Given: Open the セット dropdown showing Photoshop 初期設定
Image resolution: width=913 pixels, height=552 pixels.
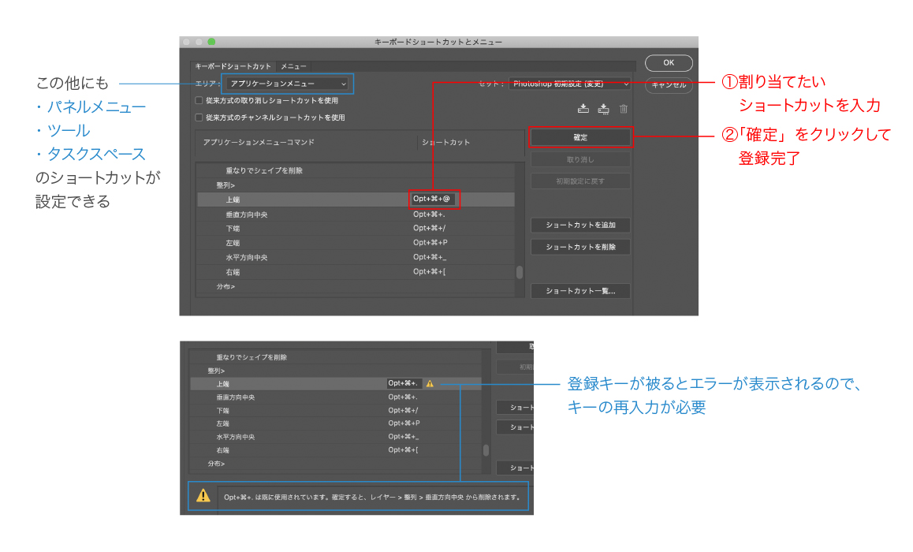Looking at the screenshot, I should pyautogui.click(x=569, y=84).
